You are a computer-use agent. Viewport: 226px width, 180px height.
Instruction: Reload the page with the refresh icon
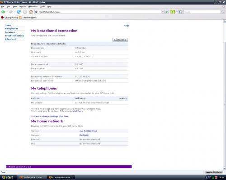pos(19,12)
